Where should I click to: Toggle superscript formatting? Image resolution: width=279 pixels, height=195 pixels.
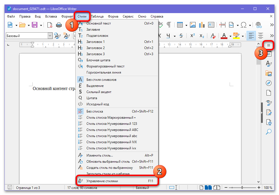coord(193,36)
